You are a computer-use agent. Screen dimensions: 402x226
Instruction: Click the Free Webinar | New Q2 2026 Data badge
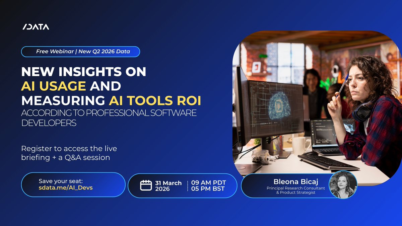[80, 52]
